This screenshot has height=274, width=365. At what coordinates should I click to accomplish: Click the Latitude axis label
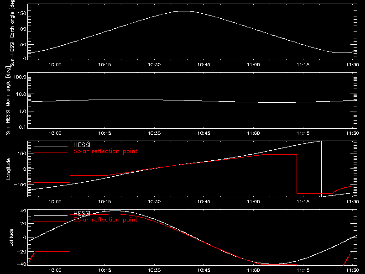[x=11, y=237]
